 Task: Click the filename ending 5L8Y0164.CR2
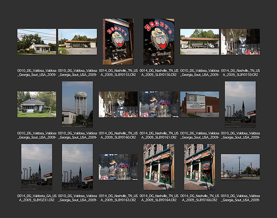(159, 198)
